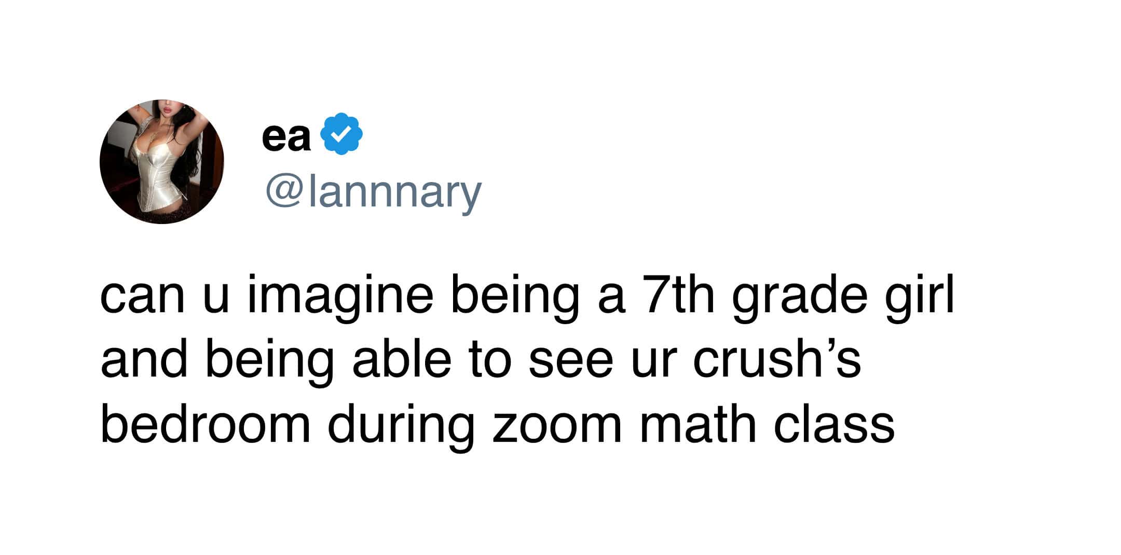Click the word "class" in the tweet
This screenshot has width=1121, height=555.
coord(834,425)
